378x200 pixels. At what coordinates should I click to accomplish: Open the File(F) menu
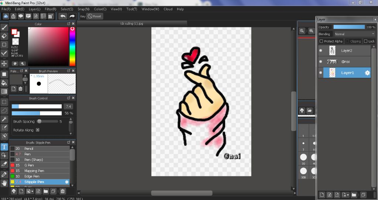6,9
